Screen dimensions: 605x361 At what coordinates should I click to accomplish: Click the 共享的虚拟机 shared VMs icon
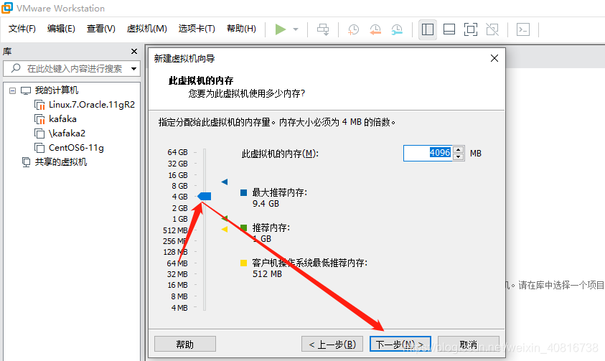tap(26, 162)
